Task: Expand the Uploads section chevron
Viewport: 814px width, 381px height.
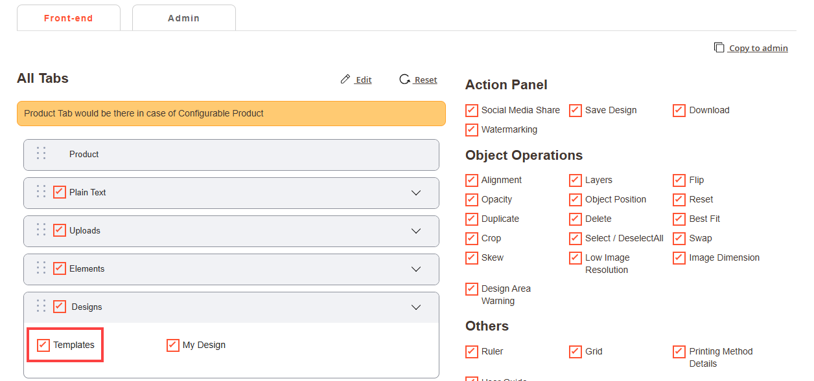Action: pyautogui.click(x=416, y=231)
